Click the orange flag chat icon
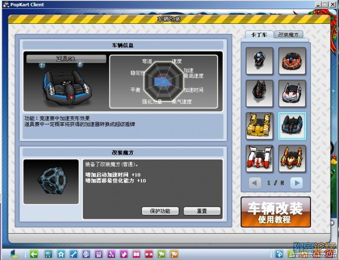The width and height of the screenshot is (339, 260). pyautogui.click(x=174, y=254)
